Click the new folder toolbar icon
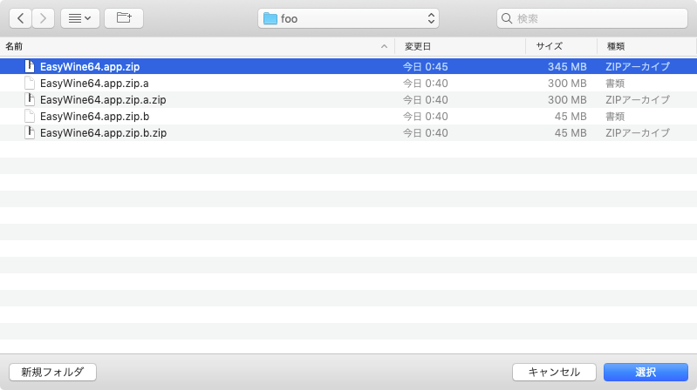Screen dimensions: 697x390 124,18
